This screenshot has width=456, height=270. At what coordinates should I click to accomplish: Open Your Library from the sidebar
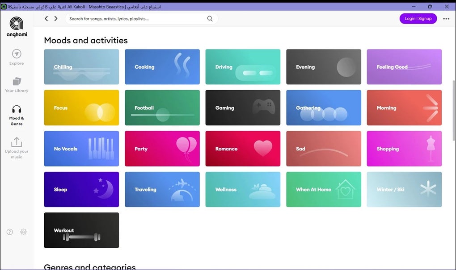(16, 84)
